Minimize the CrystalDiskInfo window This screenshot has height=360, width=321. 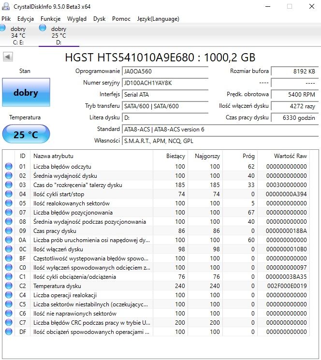click(x=267, y=6)
